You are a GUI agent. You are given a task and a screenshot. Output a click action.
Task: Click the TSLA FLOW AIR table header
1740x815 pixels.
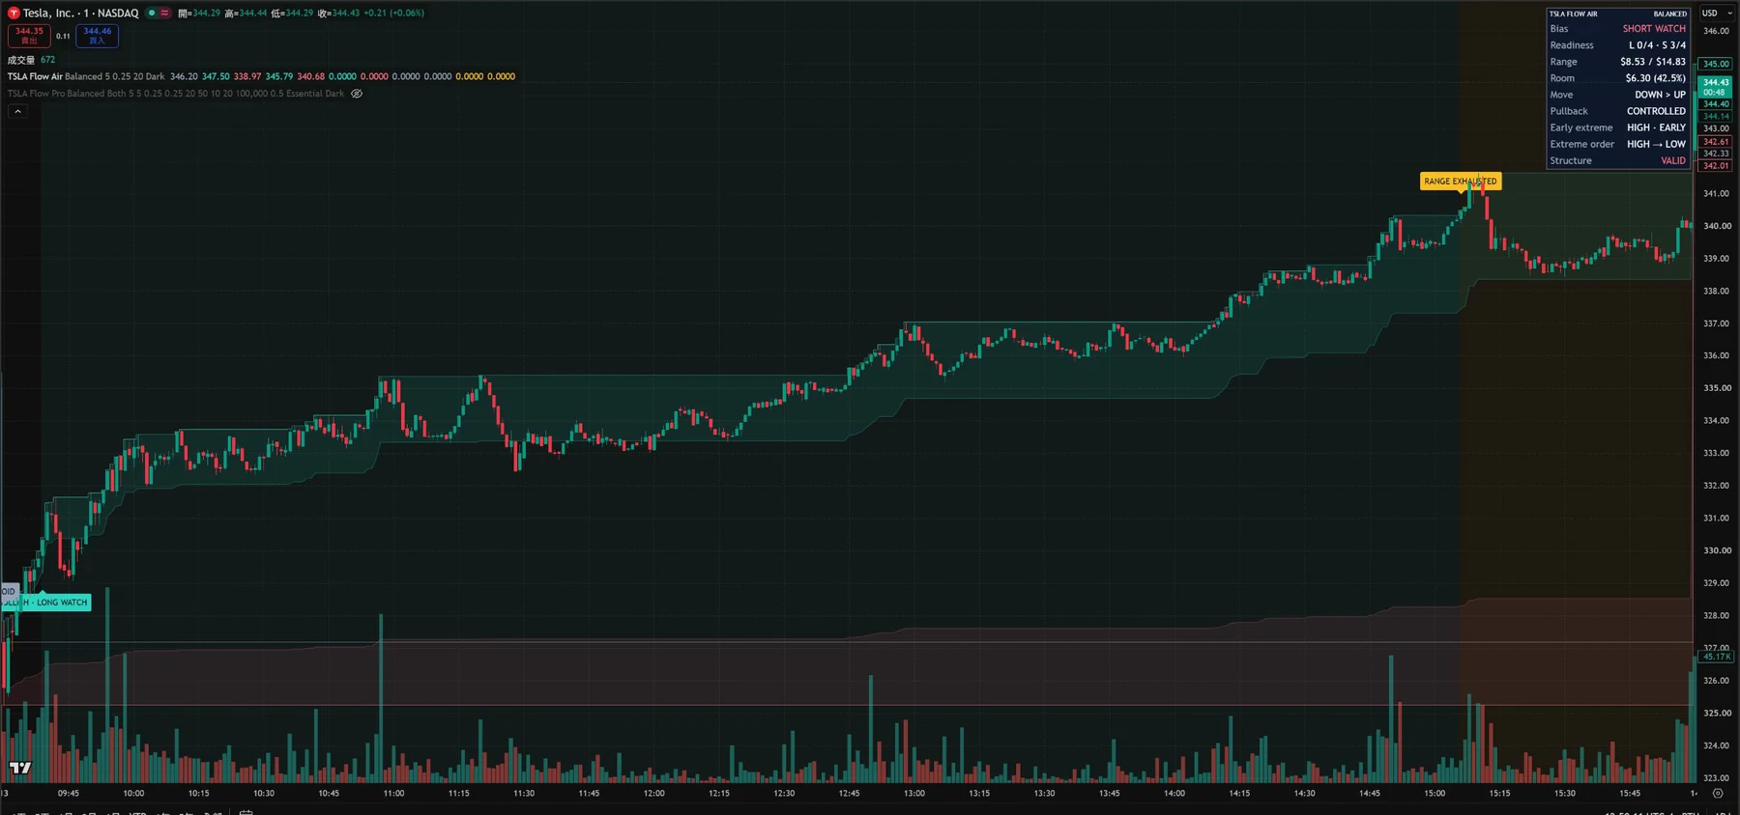pos(1574,14)
